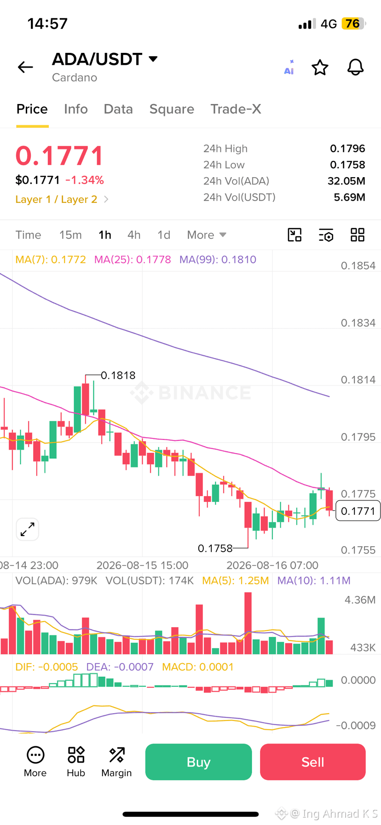
Task: Switch to the Price tab
Action: point(32,109)
